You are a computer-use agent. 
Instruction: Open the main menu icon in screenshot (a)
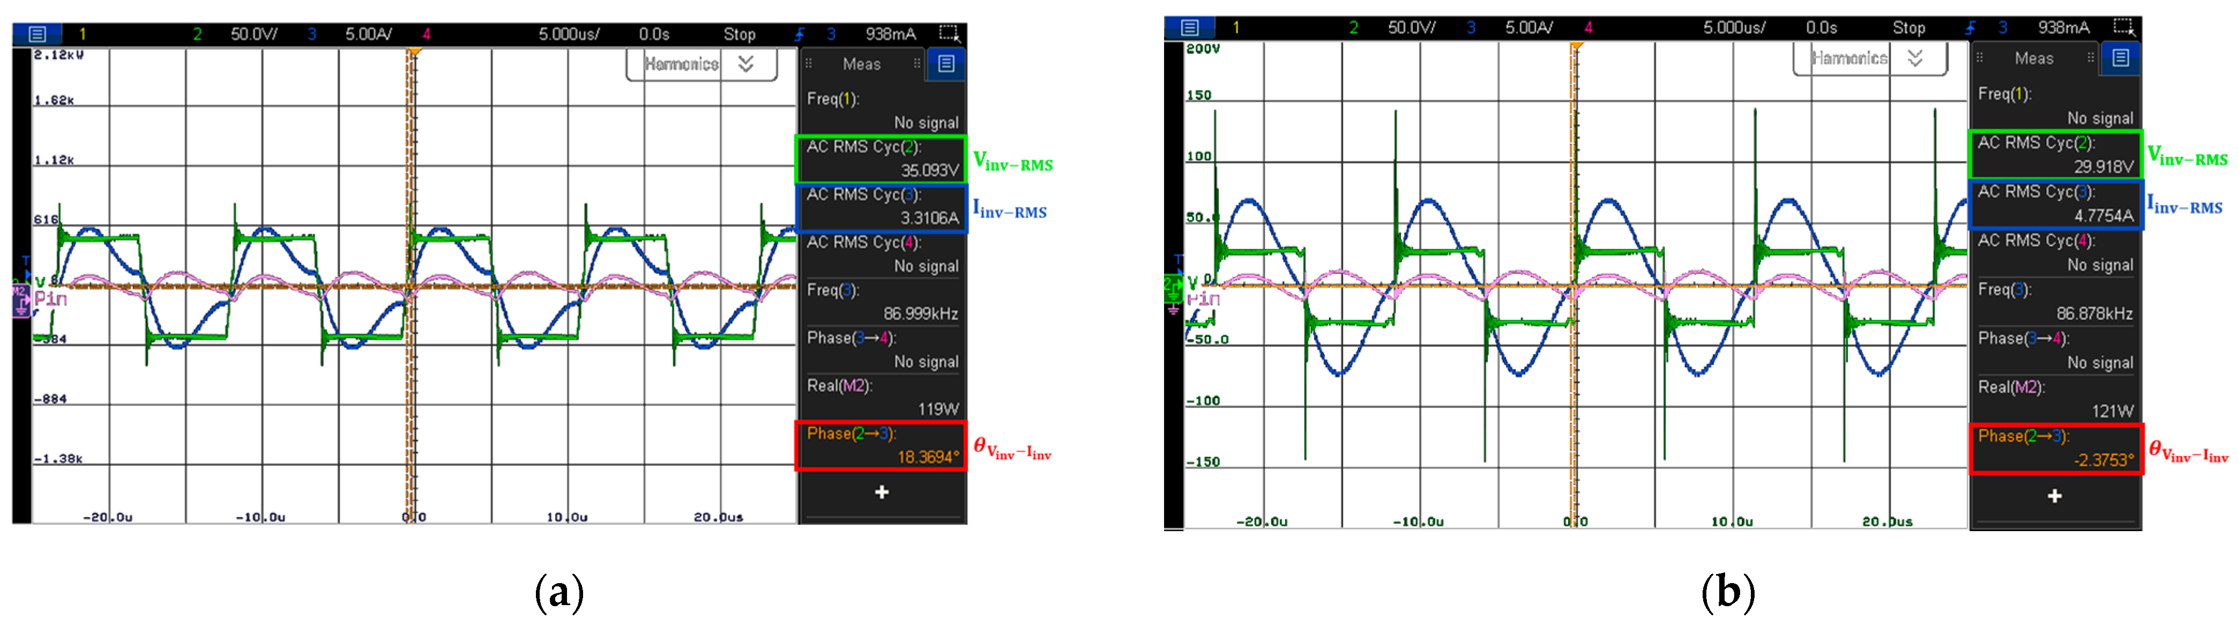38,34
